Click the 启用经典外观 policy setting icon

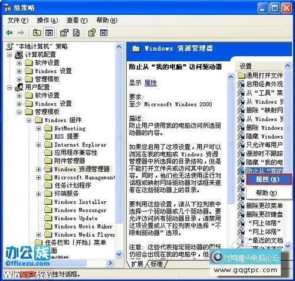[241, 84]
